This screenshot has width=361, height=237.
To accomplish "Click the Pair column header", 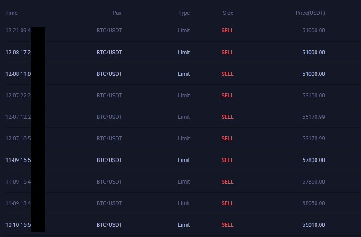I will click(117, 13).
